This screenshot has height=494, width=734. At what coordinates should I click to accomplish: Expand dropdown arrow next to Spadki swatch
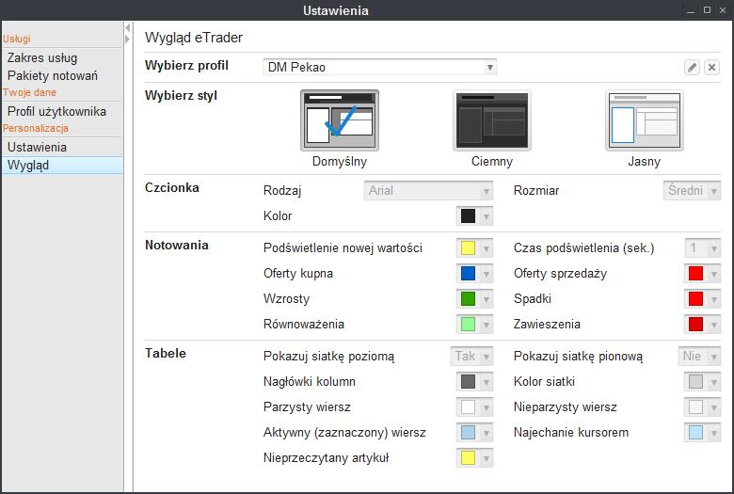(714, 298)
